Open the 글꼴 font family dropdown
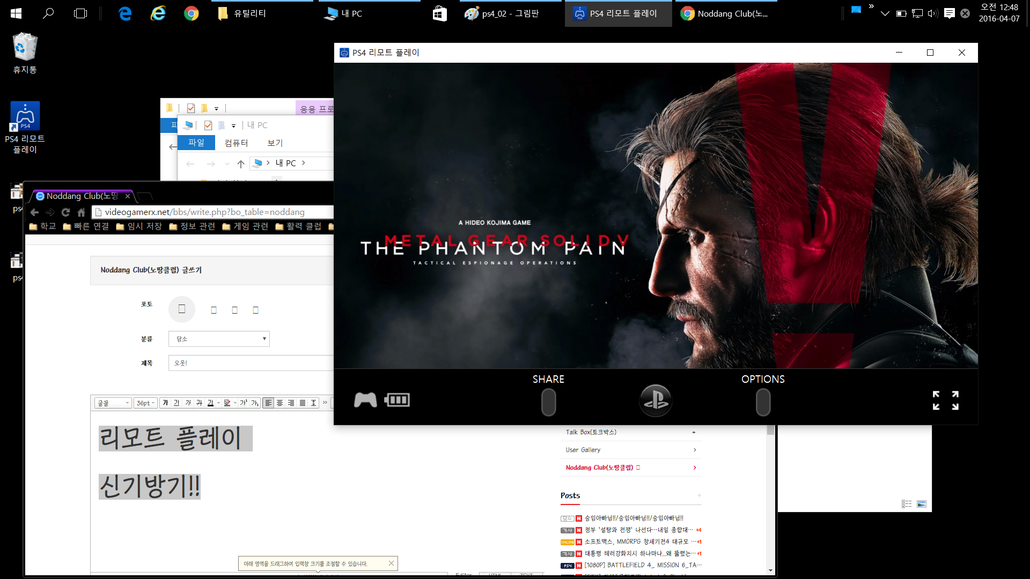The height and width of the screenshot is (579, 1030). [x=113, y=403]
